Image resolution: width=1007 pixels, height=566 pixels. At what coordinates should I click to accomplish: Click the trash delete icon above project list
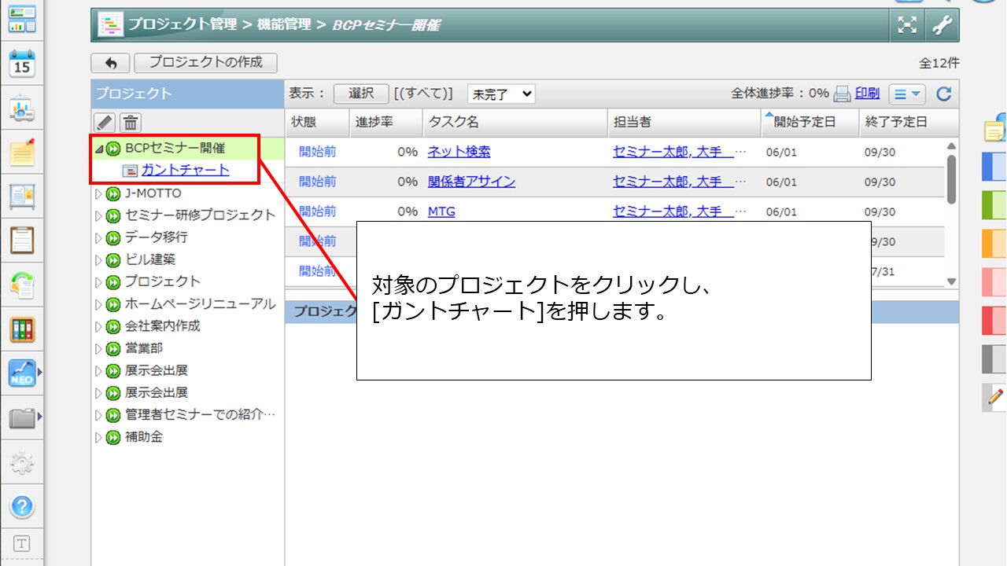tap(131, 122)
